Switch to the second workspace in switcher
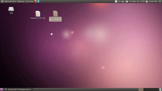The image size is (162, 91). point(146,89)
